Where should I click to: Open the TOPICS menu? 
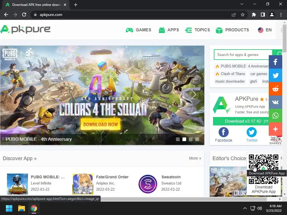click(197, 30)
